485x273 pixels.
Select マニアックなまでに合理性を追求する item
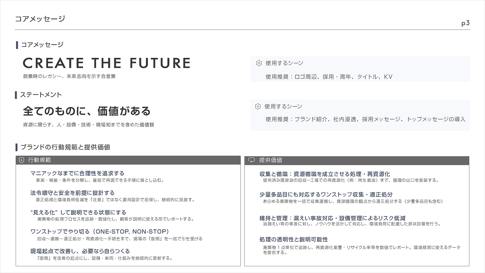tap(77, 173)
